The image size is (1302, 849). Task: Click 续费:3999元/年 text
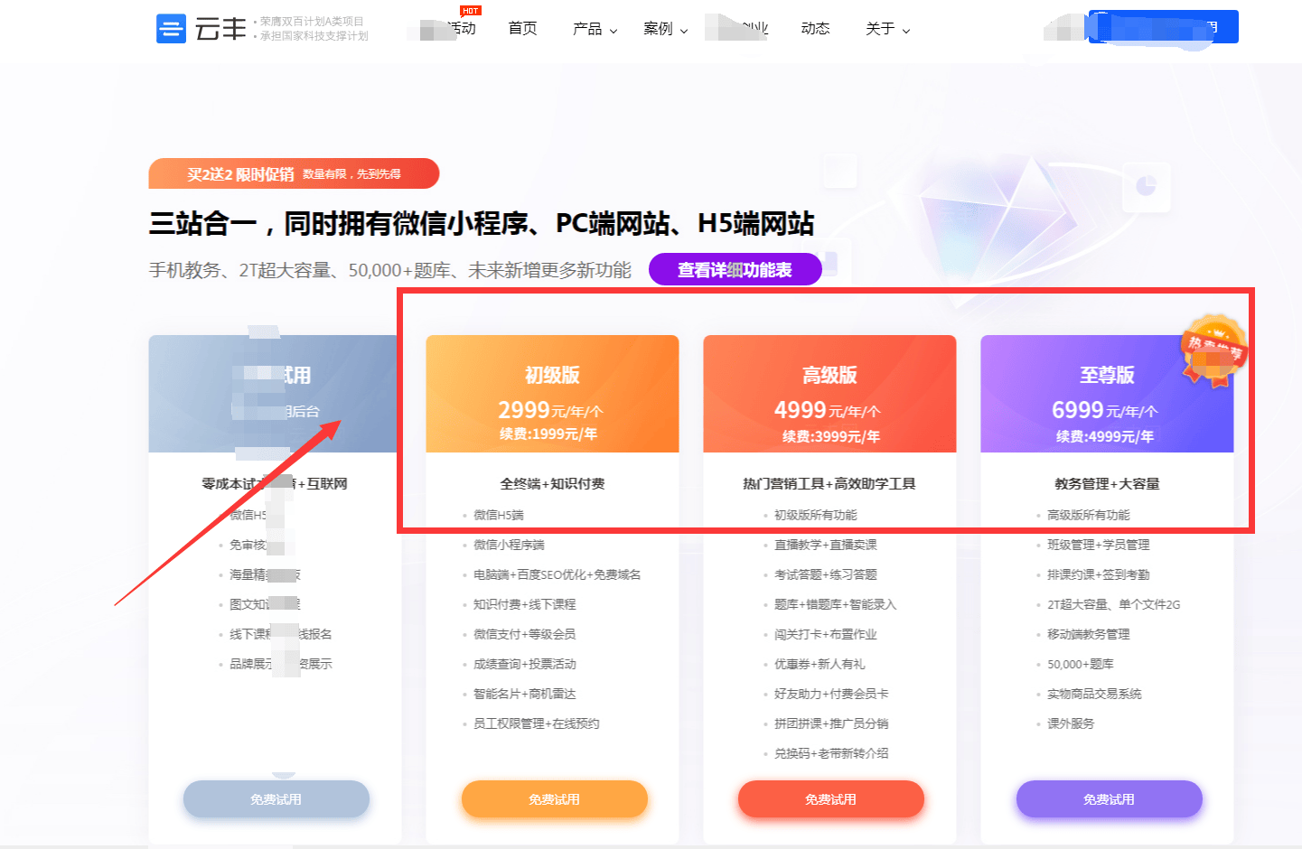click(x=830, y=436)
